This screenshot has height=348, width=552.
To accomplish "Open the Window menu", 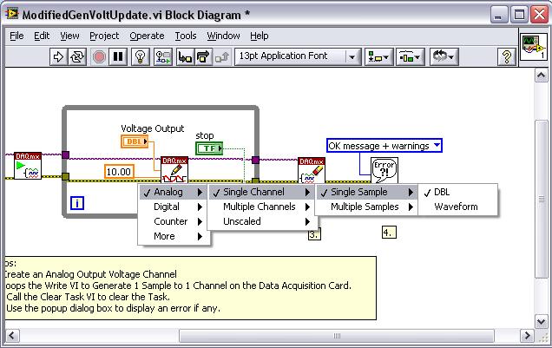I will 223,36.
